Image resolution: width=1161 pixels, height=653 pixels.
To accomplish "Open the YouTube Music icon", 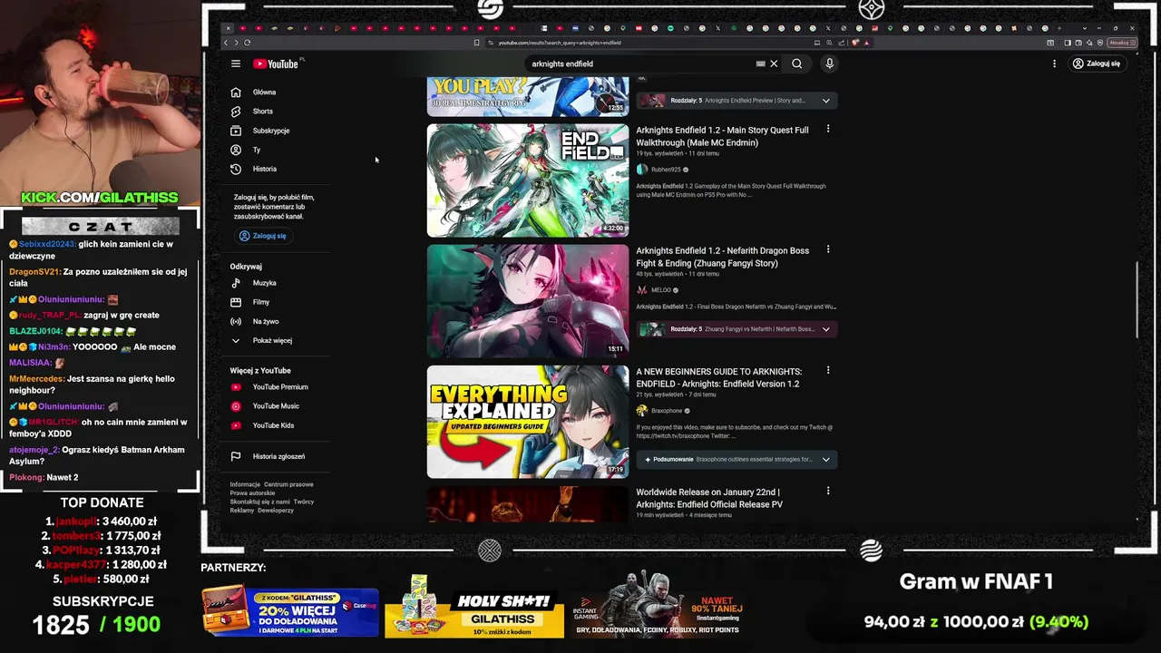I will pos(236,406).
